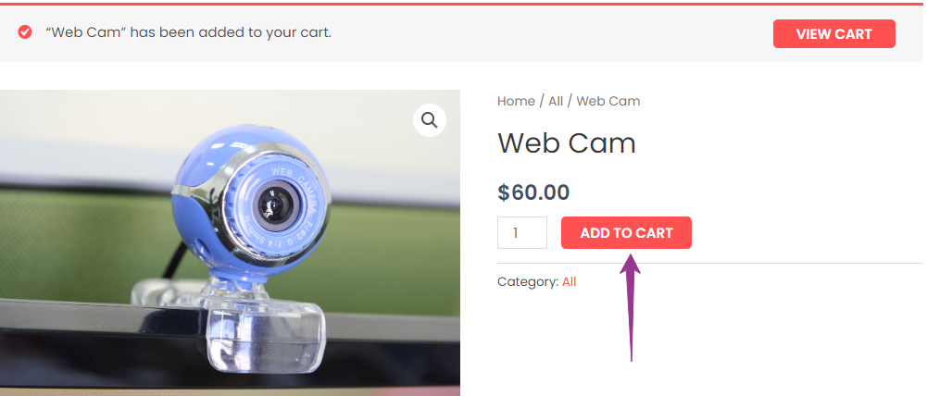Click the divider line below quantity field
Screen dimensions: 927x396
pos(710,263)
